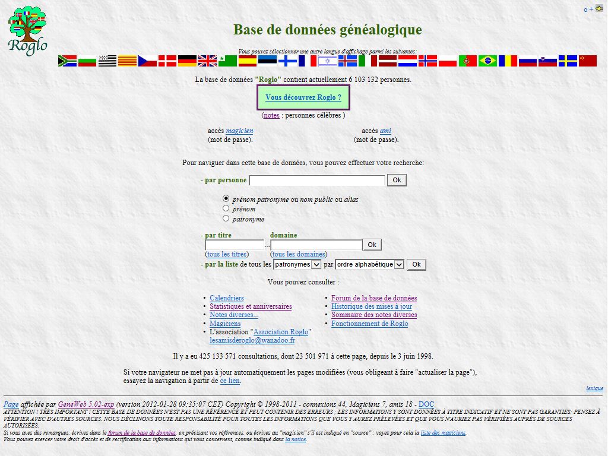The width and height of the screenshot is (608, 456).
Task: Select the Slovenian flag
Action: (548, 61)
